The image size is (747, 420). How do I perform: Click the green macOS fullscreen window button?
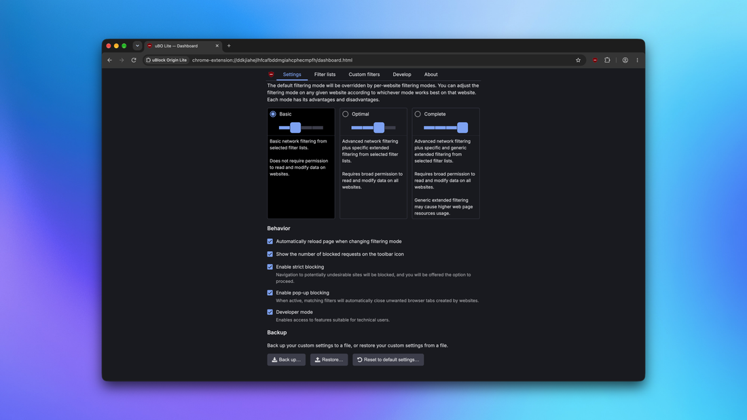[x=124, y=45]
